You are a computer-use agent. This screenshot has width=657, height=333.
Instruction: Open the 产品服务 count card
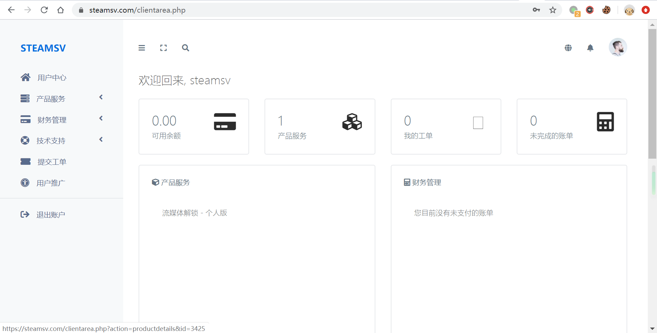click(x=320, y=127)
